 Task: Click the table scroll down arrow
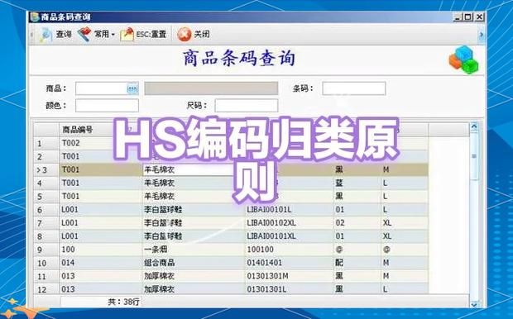(474, 304)
